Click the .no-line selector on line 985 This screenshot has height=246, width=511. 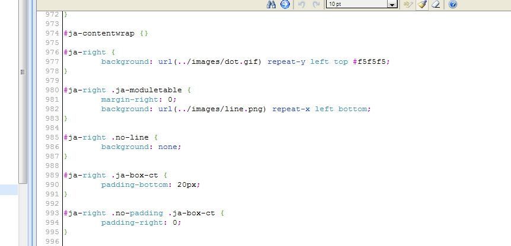pos(130,137)
